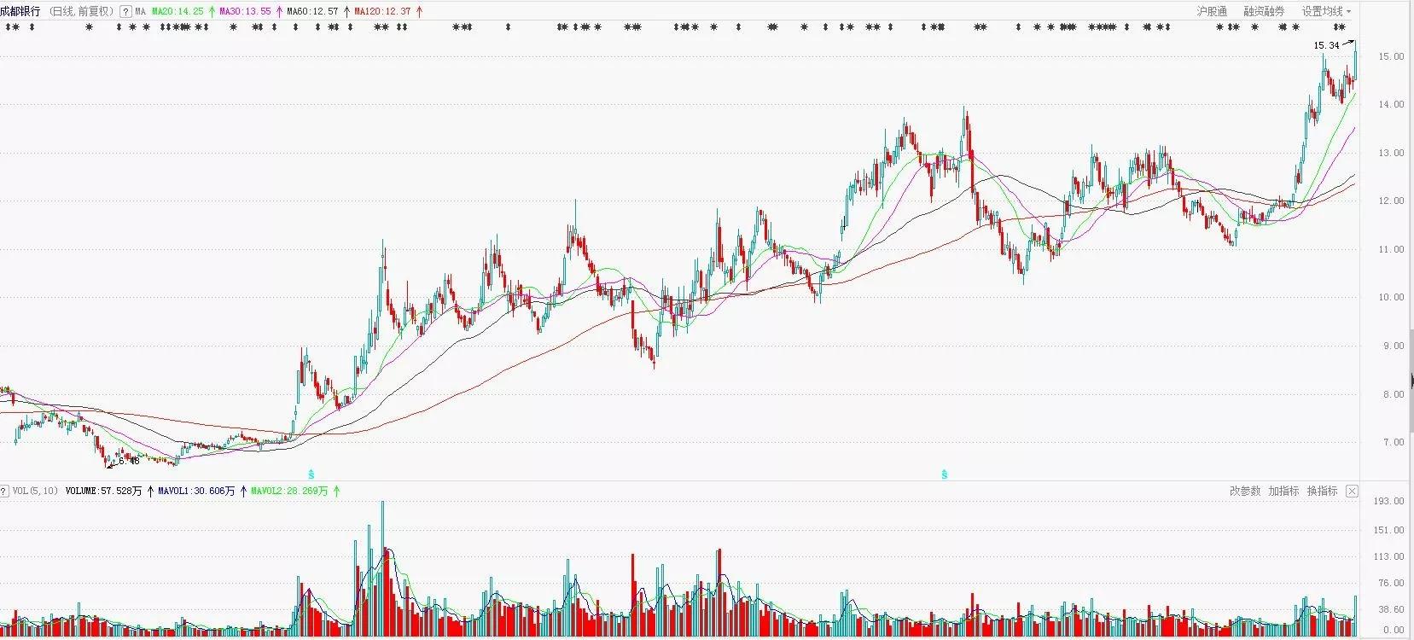Click the earlier cyan S event marker
1414x640 pixels.
(311, 474)
